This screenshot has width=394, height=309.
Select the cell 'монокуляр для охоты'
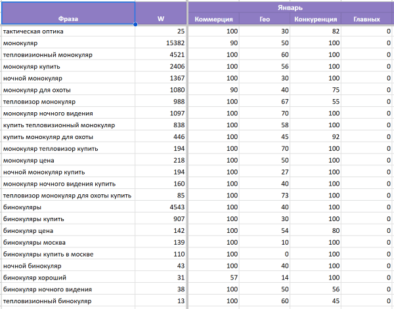click(x=68, y=90)
